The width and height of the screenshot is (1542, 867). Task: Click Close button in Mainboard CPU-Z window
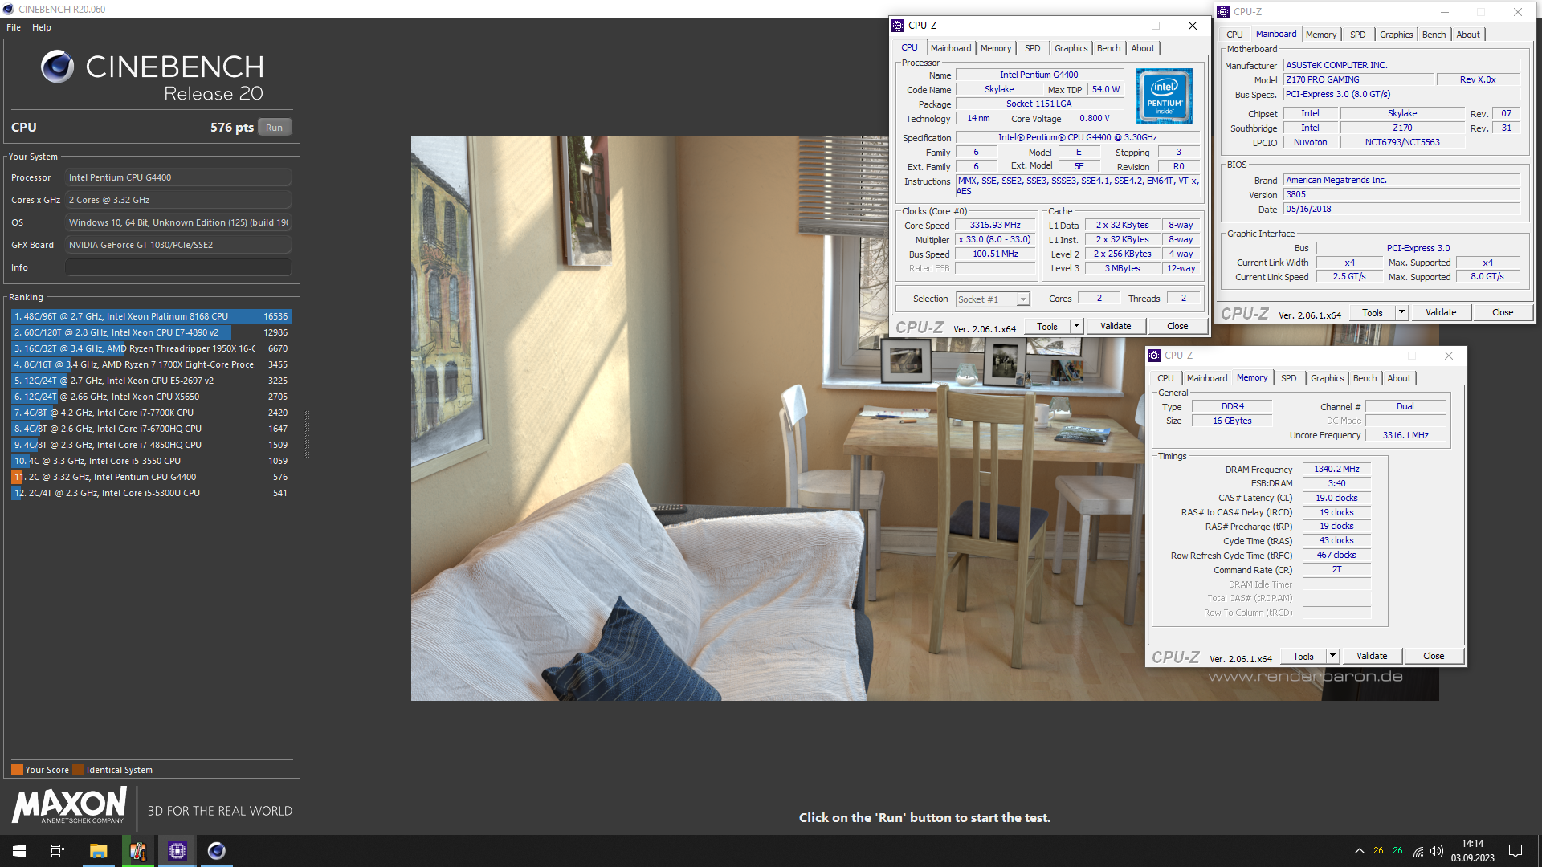(1503, 312)
